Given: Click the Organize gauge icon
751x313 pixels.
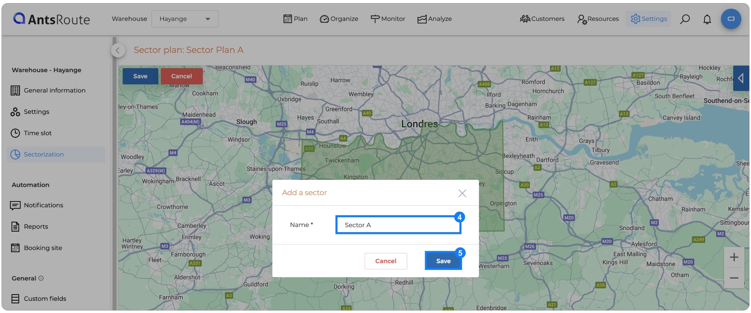Looking at the screenshot, I should [324, 19].
